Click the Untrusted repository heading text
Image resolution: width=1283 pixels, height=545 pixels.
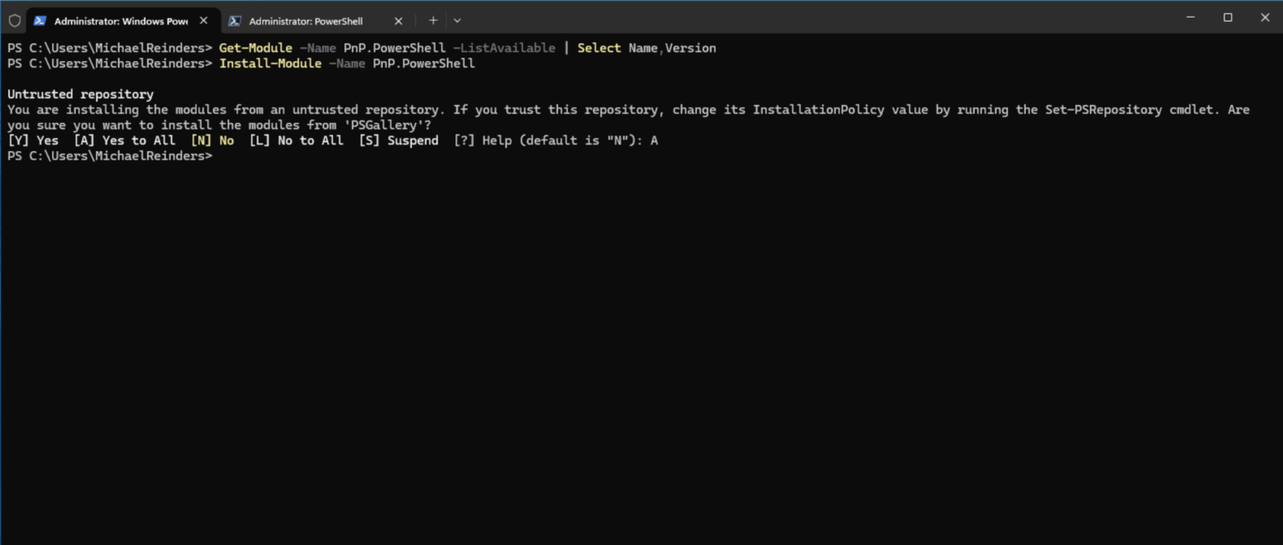(x=80, y=93)
